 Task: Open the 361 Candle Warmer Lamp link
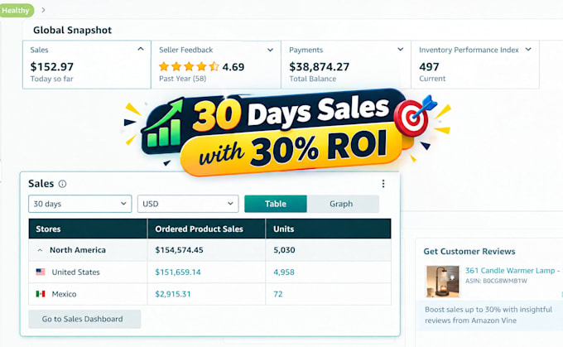pyautogui.click(x=512, y=271)
